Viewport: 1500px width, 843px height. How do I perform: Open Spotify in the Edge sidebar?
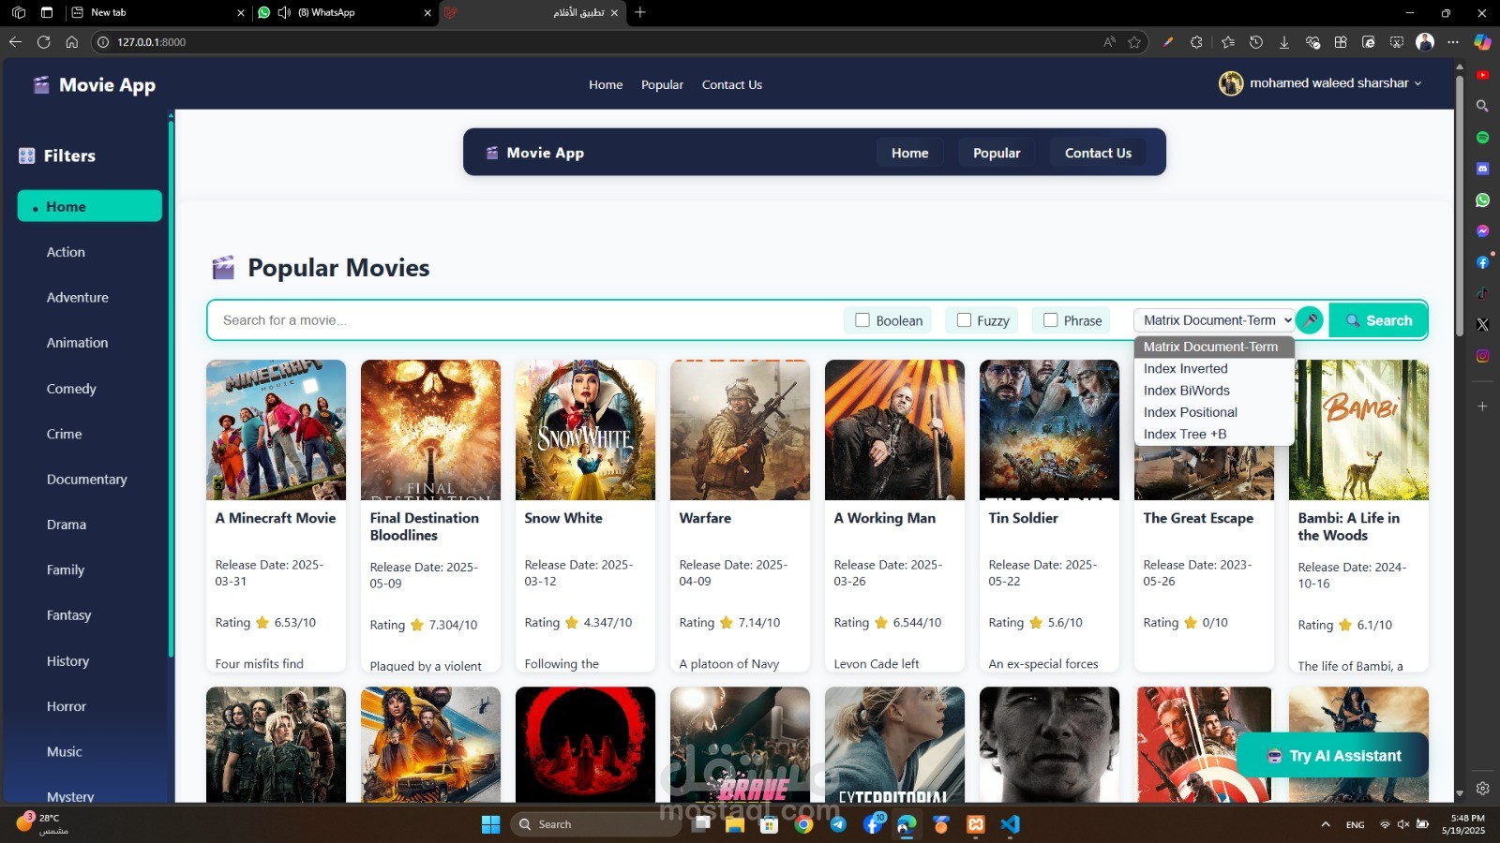1482,138
